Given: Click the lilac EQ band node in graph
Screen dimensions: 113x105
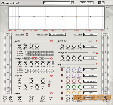Looking at the screenshot, I should pyautogui.click(x=34, y=17).
